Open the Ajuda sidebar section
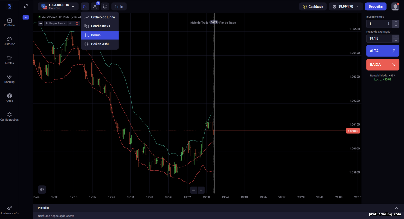This screenshot has height=219, width=404. (9, 98)
